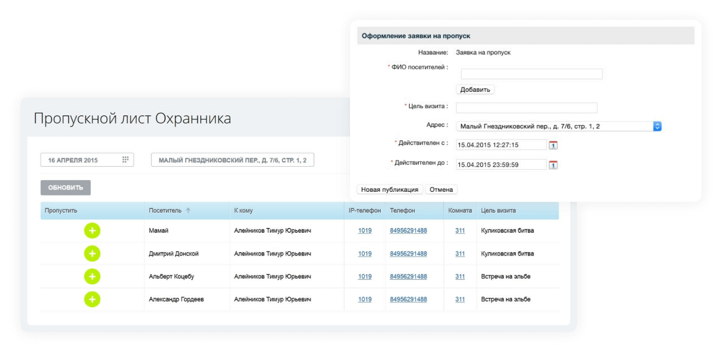Admit Дмитрий Донской with green plus icon
Screen dimensions: 722x353
(92, 254)
